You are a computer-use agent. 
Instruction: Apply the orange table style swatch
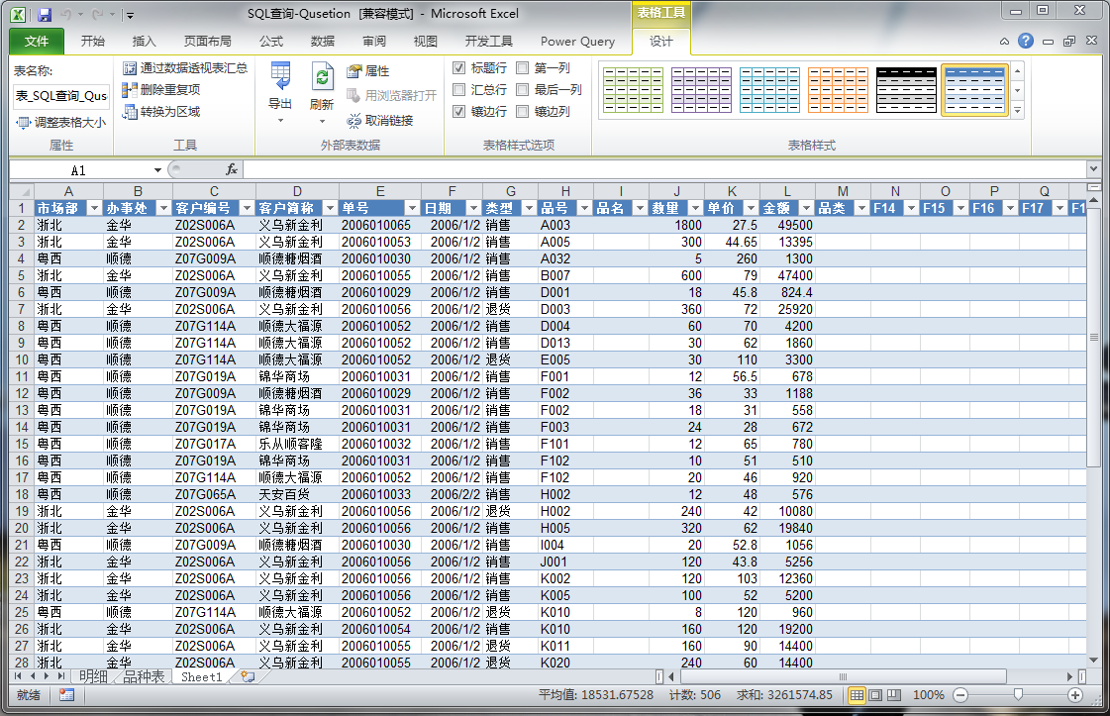coord(838,90)
